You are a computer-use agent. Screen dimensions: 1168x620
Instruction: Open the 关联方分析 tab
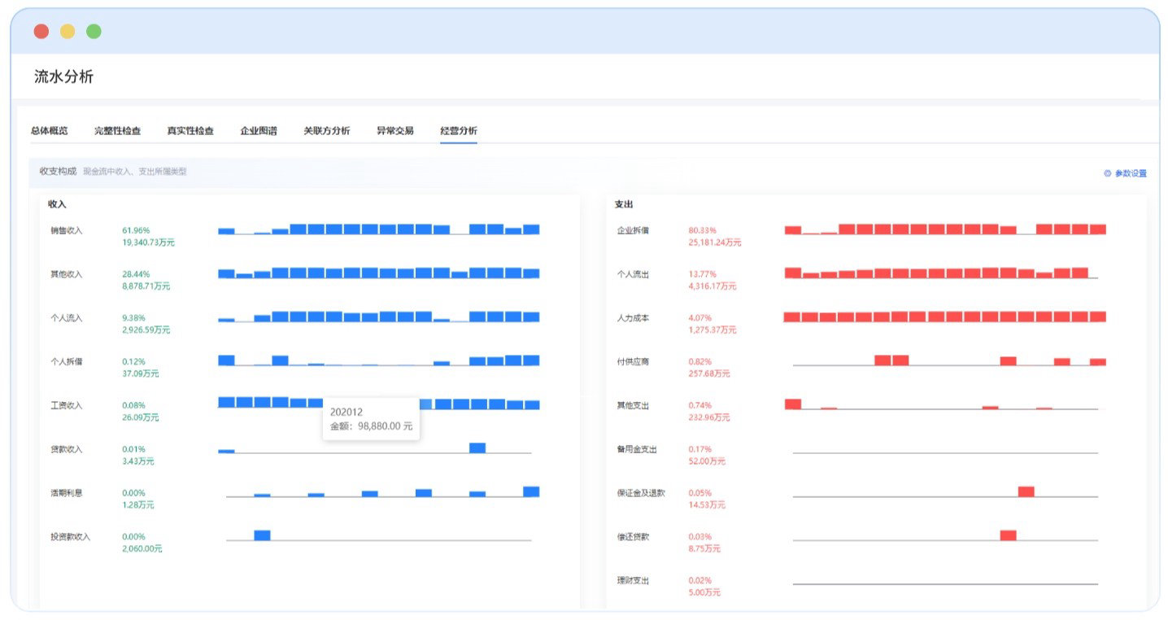click(327, 130)
